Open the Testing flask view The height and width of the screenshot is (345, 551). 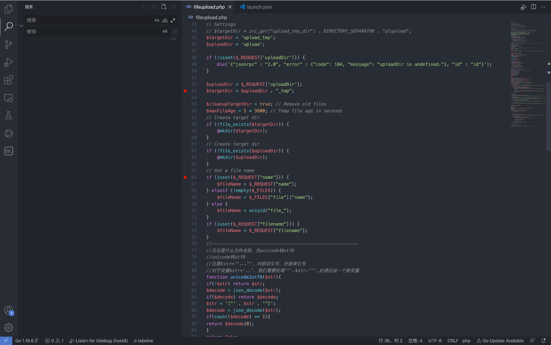click(x=9, y=115)
